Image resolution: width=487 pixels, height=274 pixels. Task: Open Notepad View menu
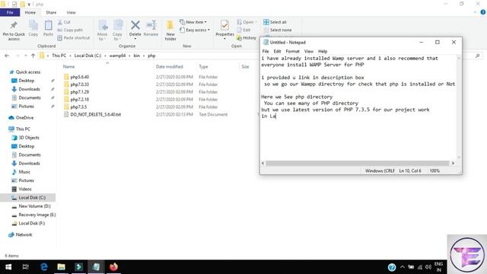point(308,51)
